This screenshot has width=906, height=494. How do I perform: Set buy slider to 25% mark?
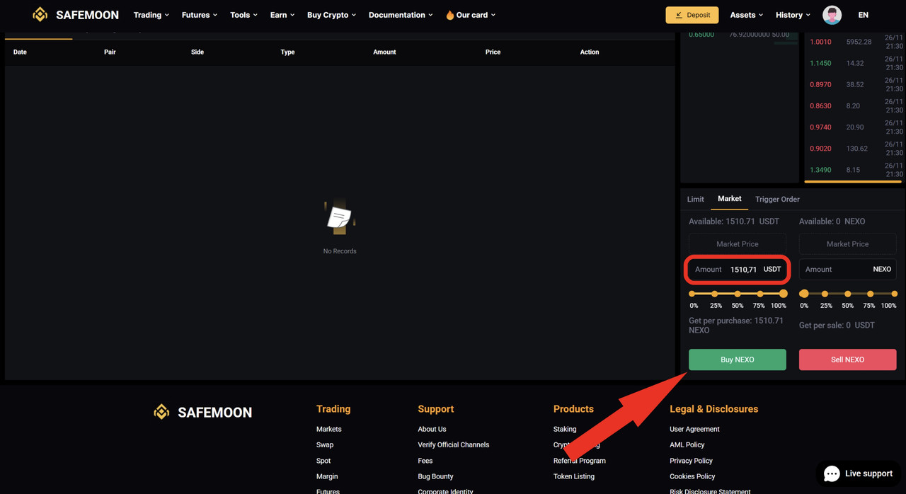click(715, 294)
